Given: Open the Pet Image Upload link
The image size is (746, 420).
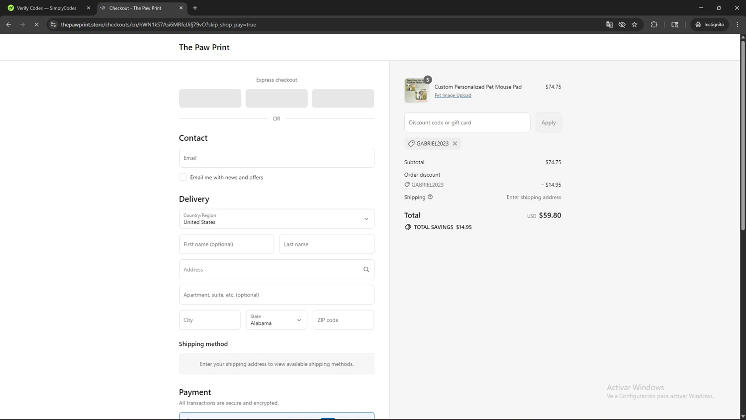Looking at the screenshot, I should [453, 95].
